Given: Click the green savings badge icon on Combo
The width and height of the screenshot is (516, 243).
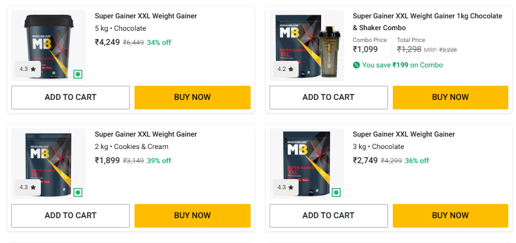Looking at the screenshot, I should [356, 65].
